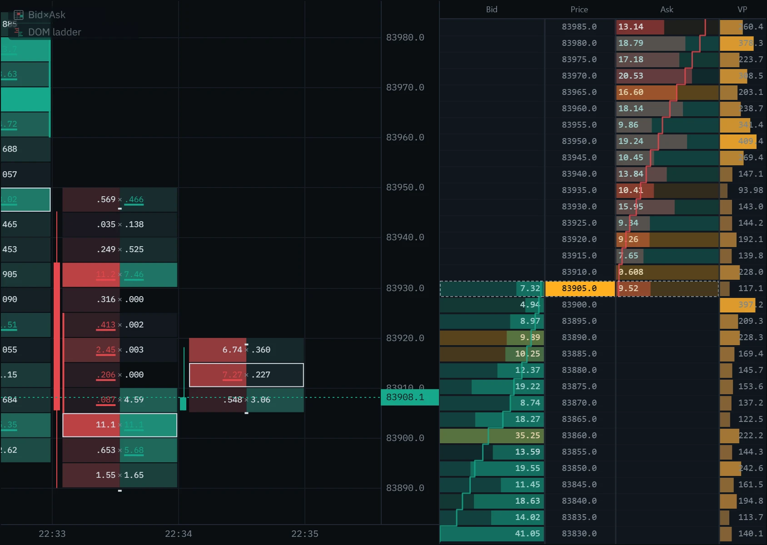This screenshot has width=767, height=545.
Task: Select the DOM ladder legend label
Action: (55, 32)
